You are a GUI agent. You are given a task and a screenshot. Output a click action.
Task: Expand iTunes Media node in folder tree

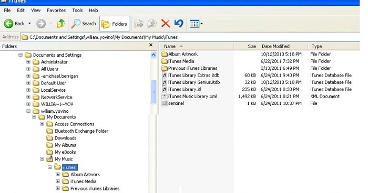pyautogui.click(x=58, y=181)
